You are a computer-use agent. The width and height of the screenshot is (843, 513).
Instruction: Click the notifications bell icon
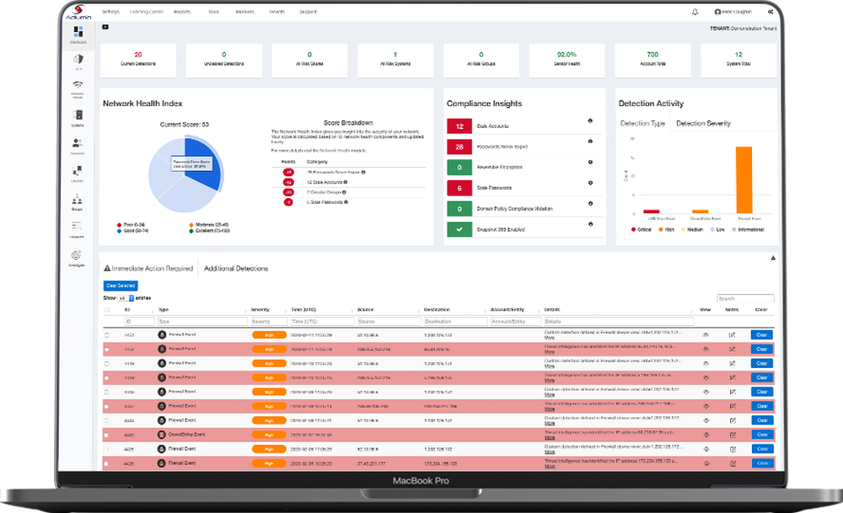click(x=695, y=11)
